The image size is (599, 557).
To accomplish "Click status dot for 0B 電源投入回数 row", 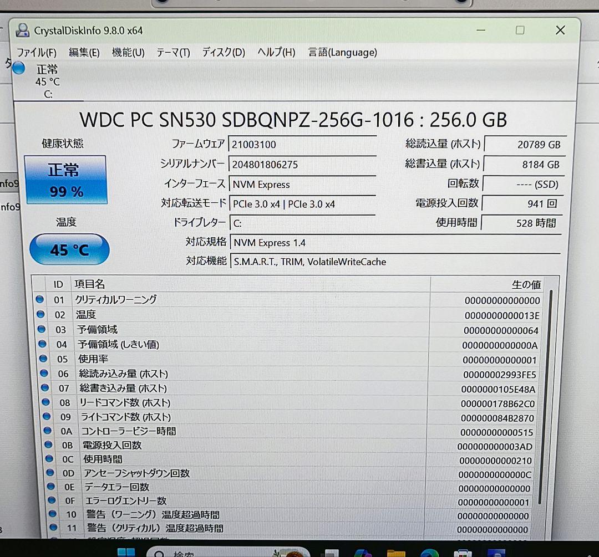I will click(x=48, y=444).
